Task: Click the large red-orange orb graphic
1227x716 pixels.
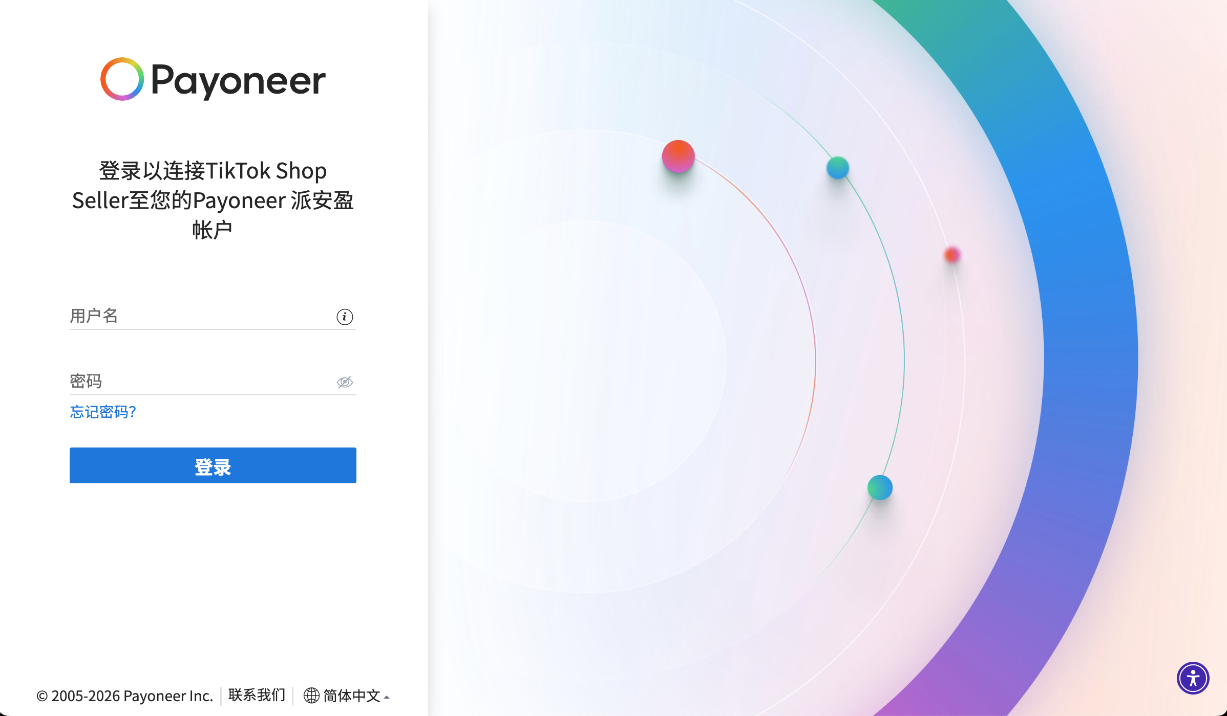Action: point(678,156)
